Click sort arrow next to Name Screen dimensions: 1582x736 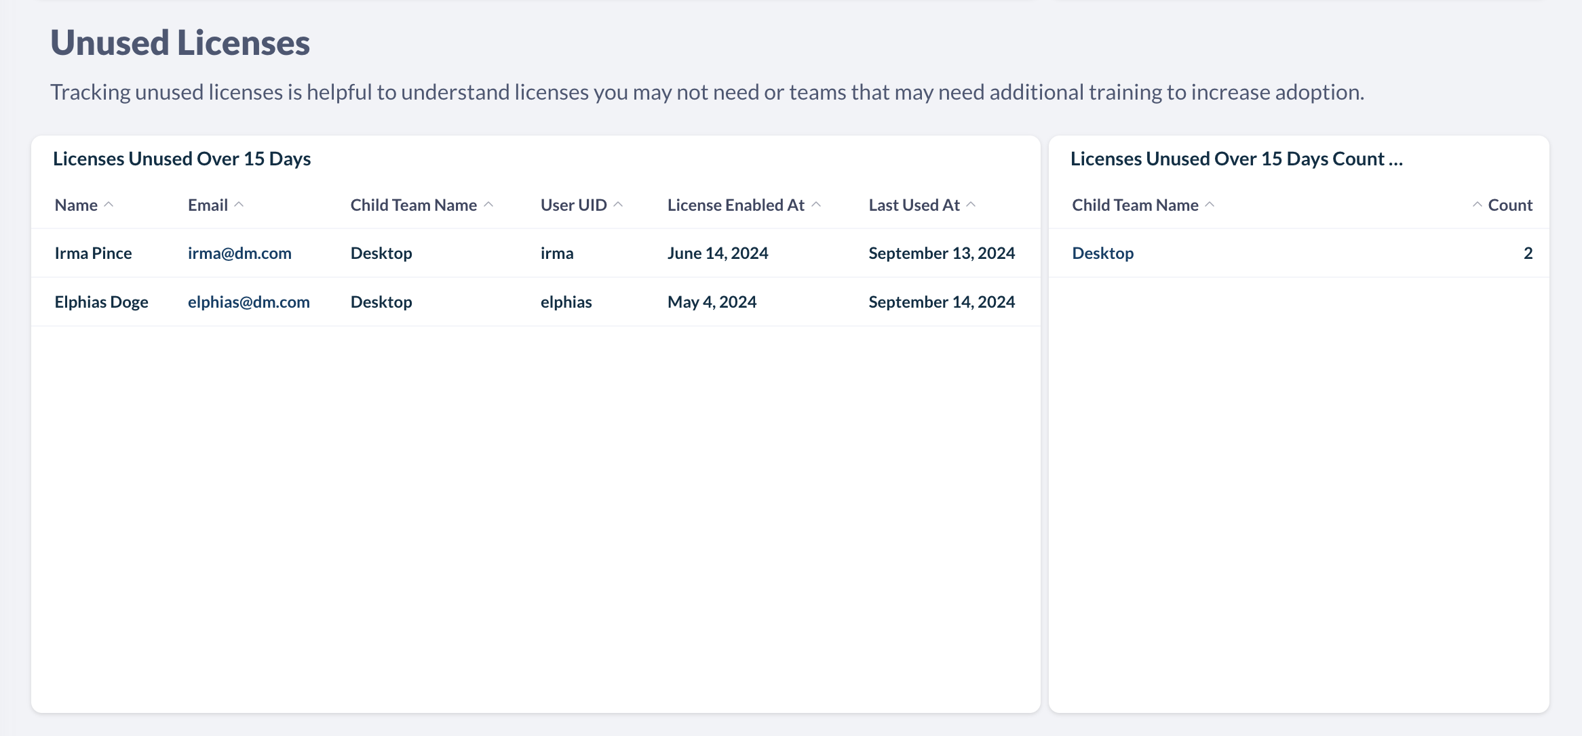coord(109,205)
